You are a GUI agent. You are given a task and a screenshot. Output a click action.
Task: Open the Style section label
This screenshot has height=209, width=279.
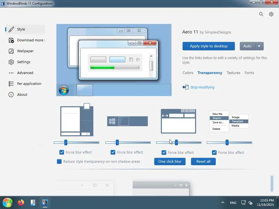pos(21,29)
